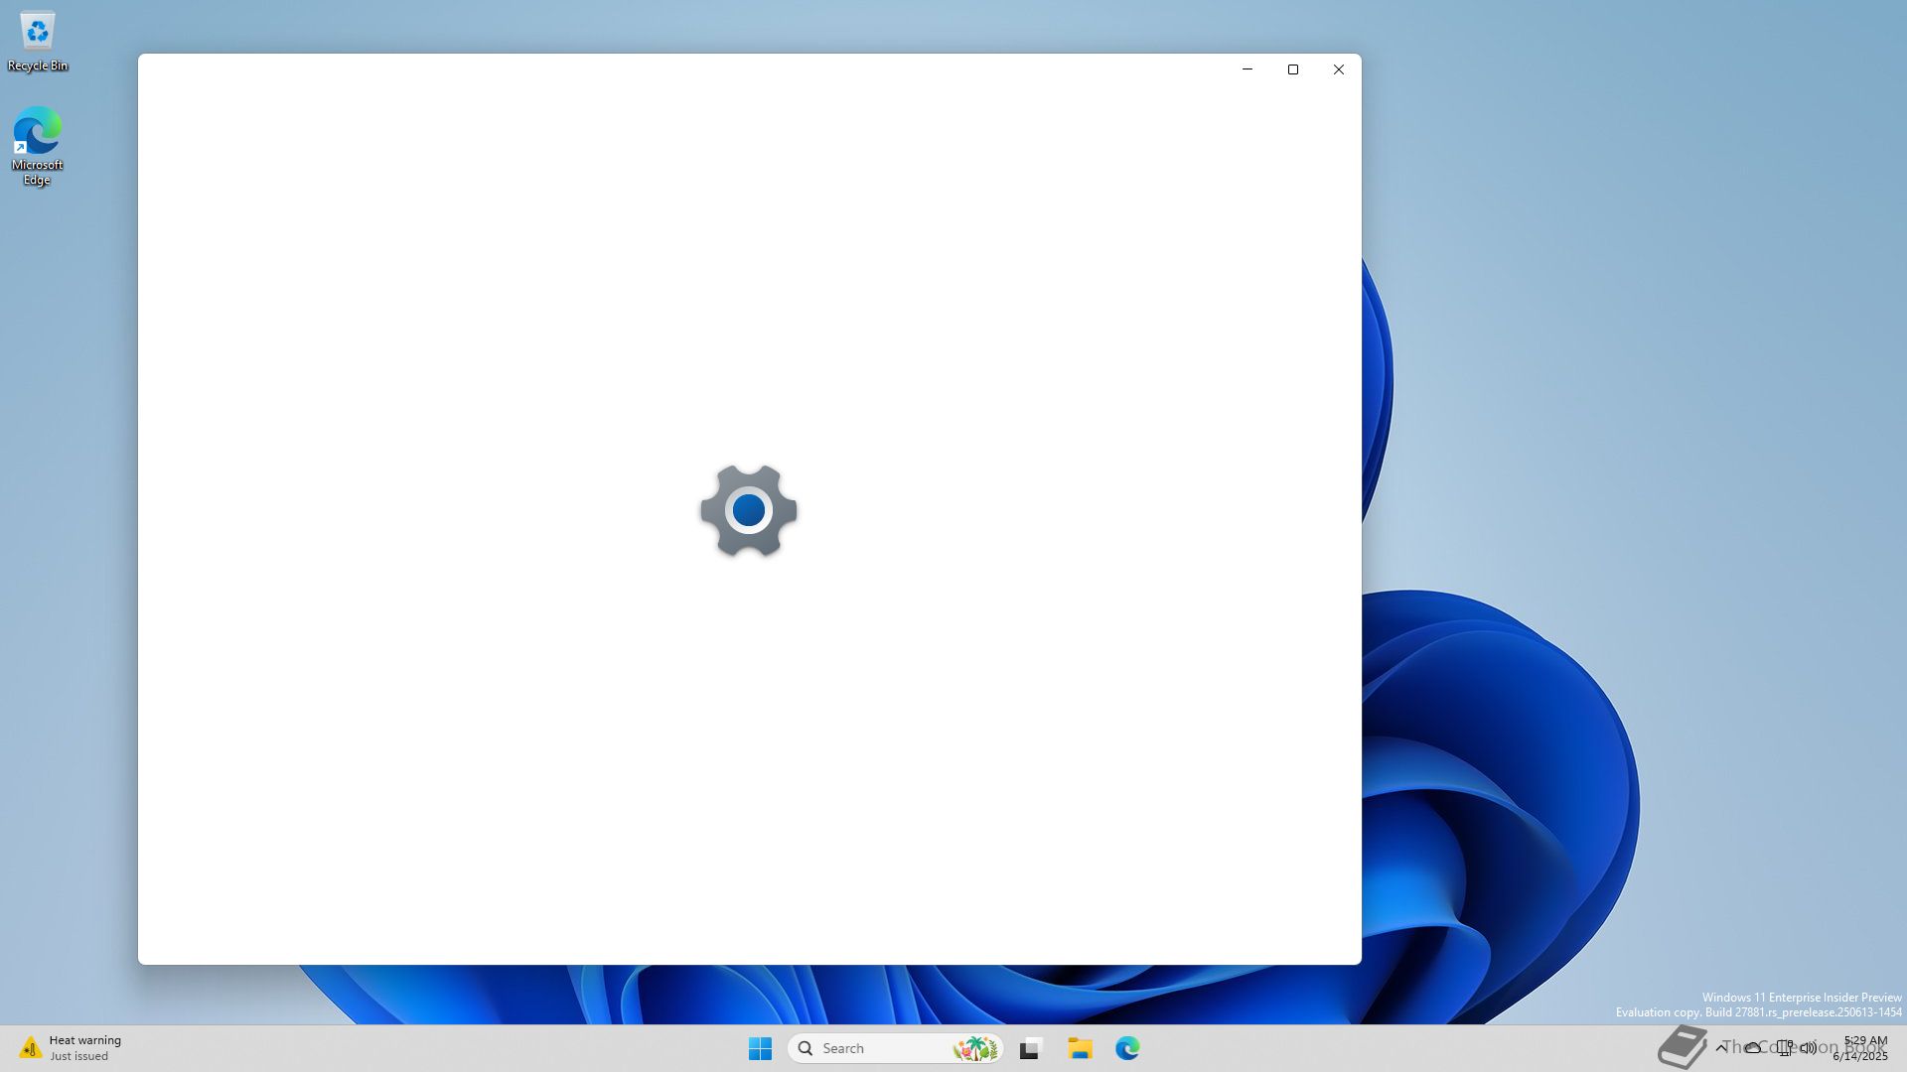Screen dimensions: 1907x1072
Task: Click the magnifier icon in the taskbar search
Action: pos(806,1048)
